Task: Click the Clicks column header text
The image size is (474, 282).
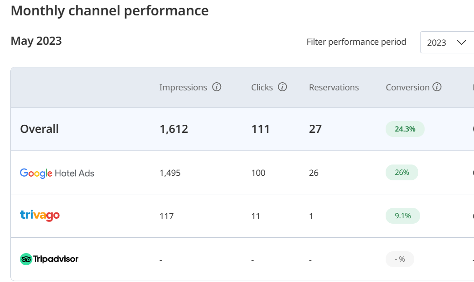Action: coord(262,88)
